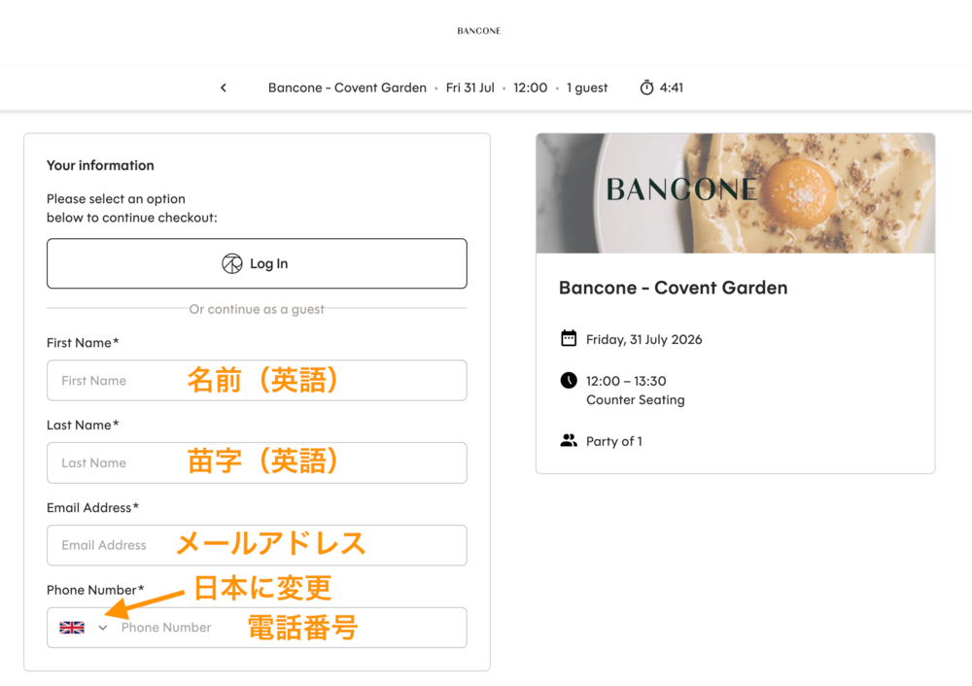Click the 'Party of 1' text
972x686 pixels.
click(613, 441)
